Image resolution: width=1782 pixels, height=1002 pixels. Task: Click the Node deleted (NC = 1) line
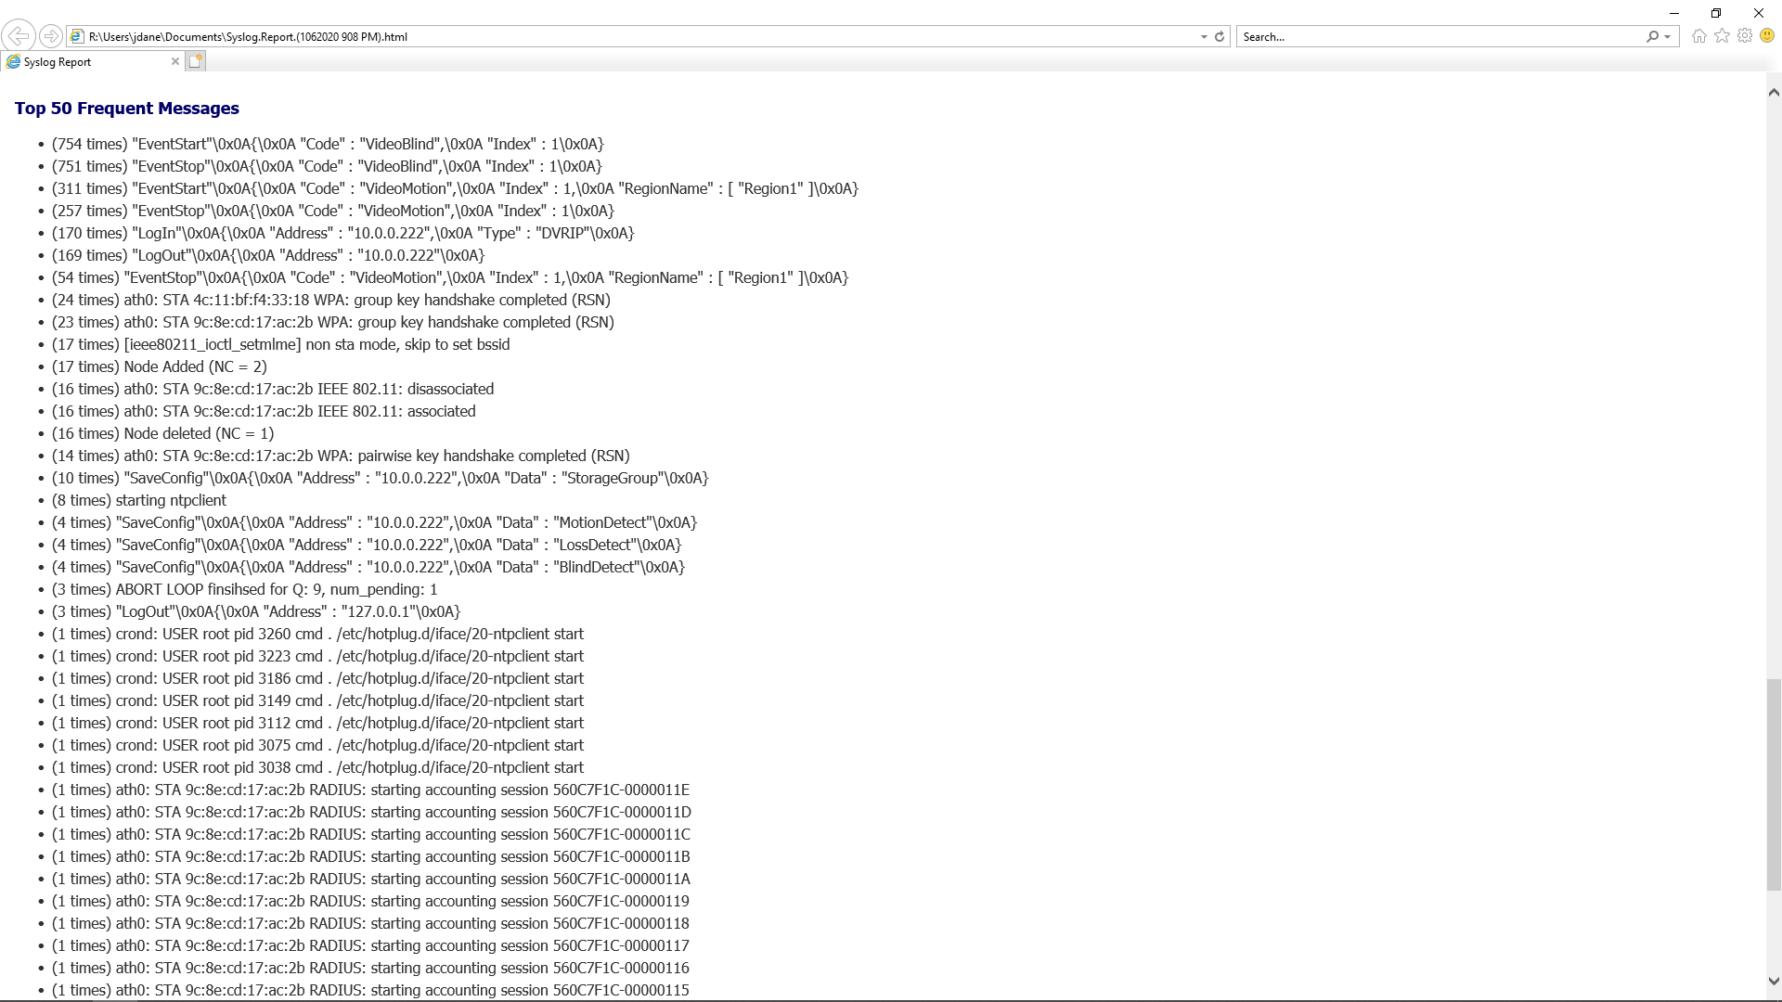[163, 434]
